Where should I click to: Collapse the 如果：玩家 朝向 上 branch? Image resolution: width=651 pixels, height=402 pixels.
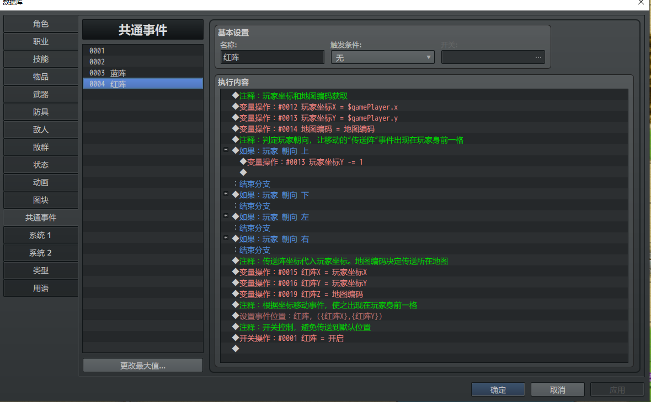pos(226,150)
